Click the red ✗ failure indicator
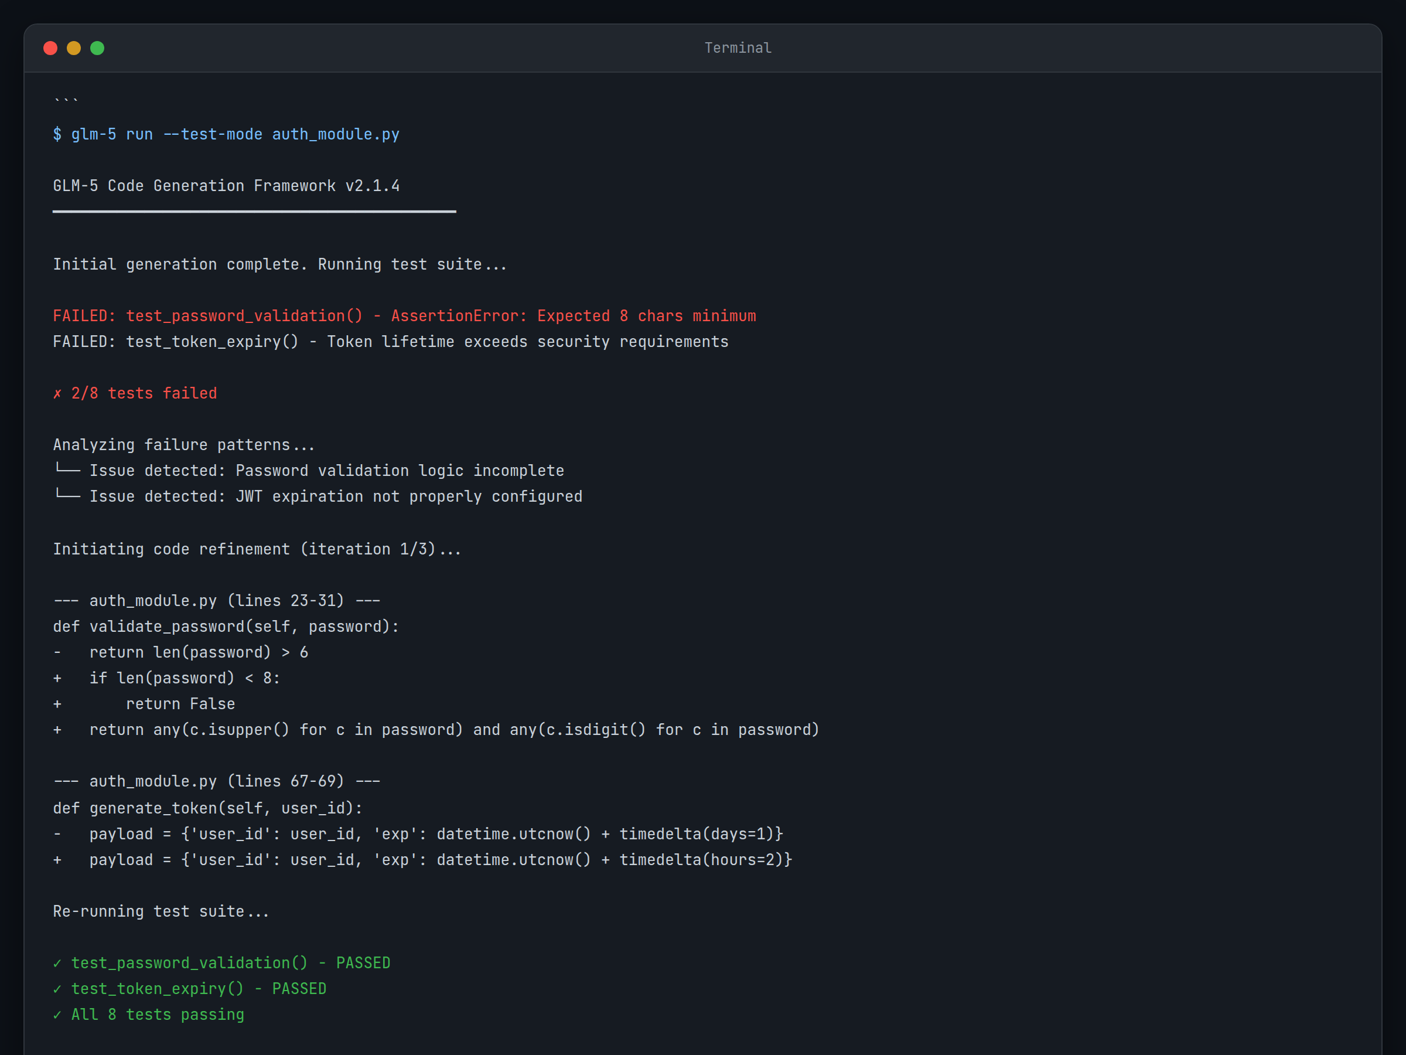The height and width of the screenshot is (1055, 1406). pos(57,393)
